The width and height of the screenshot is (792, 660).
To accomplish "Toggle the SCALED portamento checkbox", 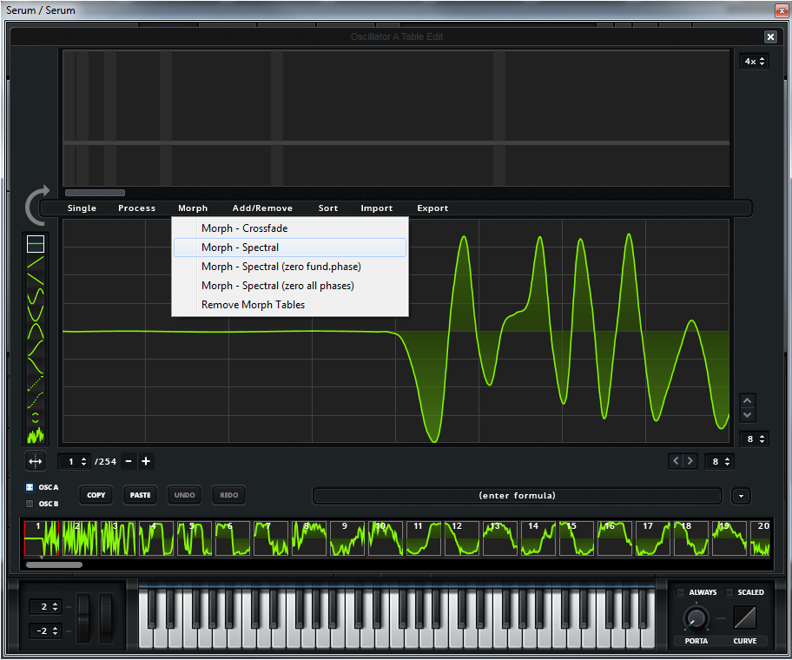I will tap(729, 591).
